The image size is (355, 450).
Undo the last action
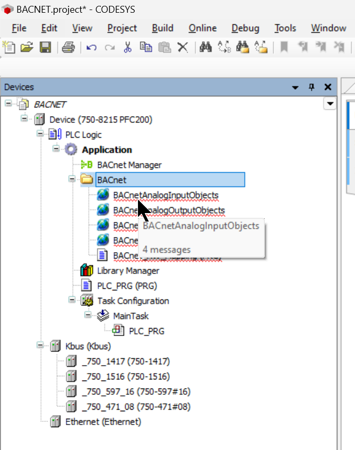[91, 47]
